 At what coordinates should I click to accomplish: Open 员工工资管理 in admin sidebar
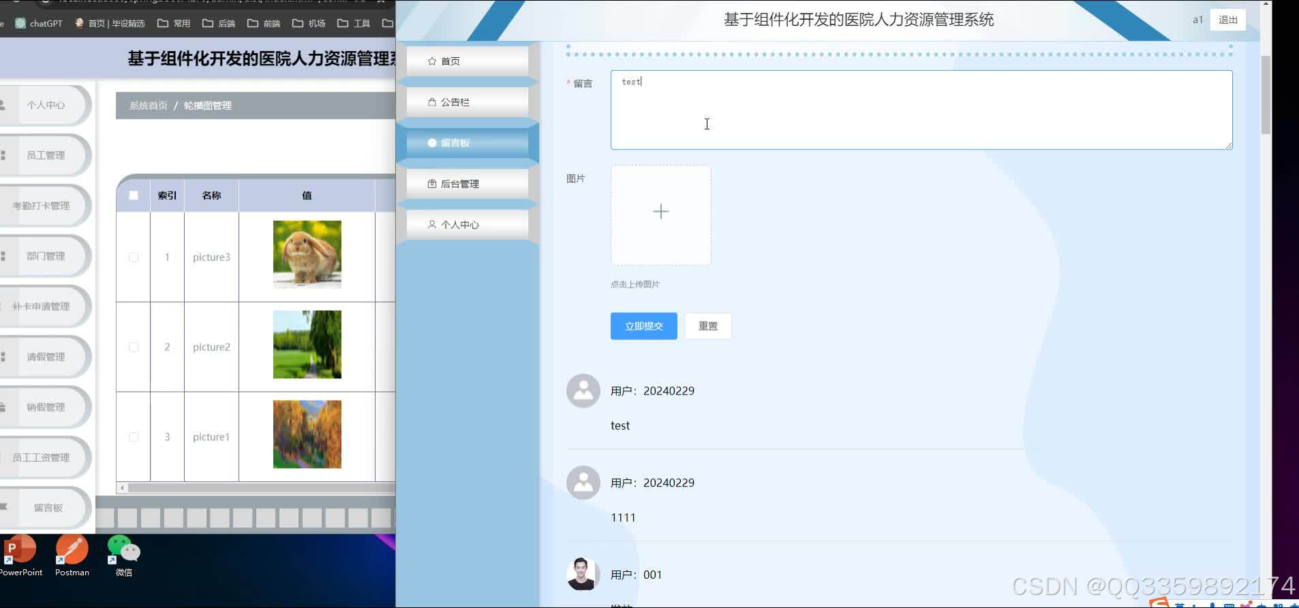pyautogui.click(x=45, y=458)
